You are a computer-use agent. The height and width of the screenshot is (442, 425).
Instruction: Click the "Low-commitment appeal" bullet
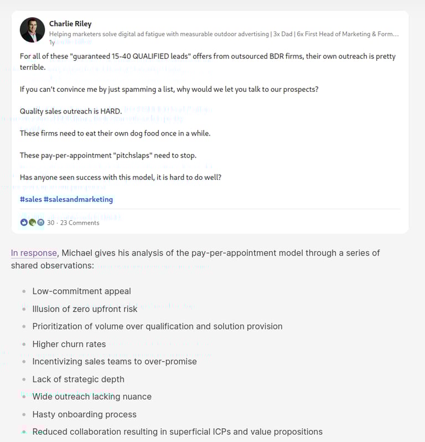click(x=81, y=291)
